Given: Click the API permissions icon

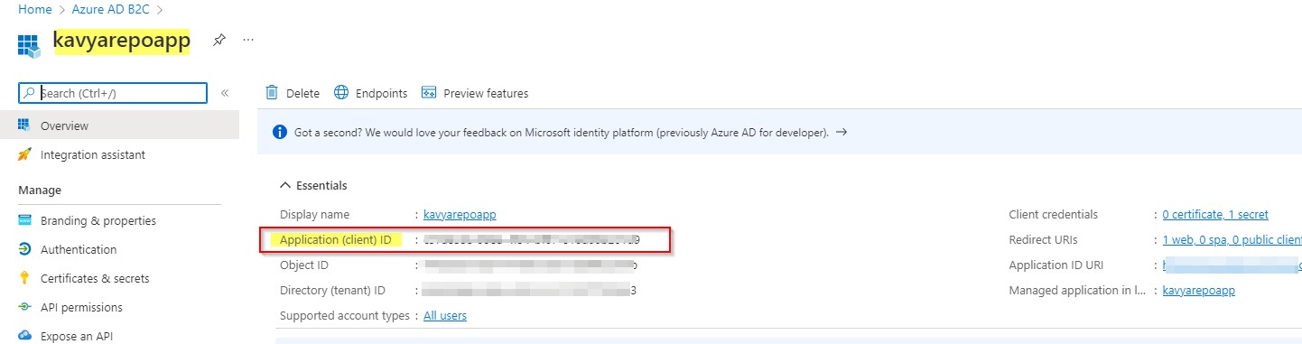Looking at the screenshot, I should 24,307.
